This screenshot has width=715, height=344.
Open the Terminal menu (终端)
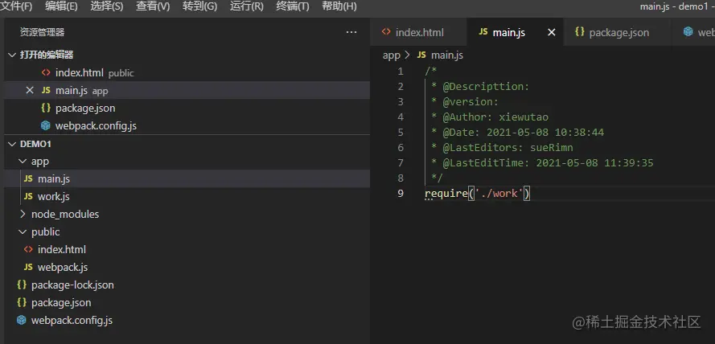point(293,6)
